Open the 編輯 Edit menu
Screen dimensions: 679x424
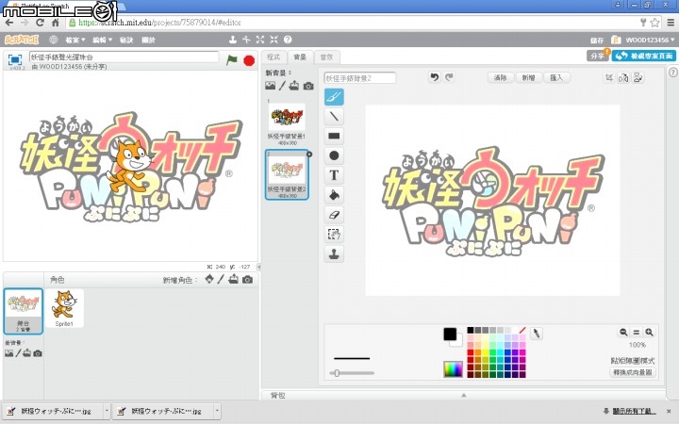click(102, 40)
